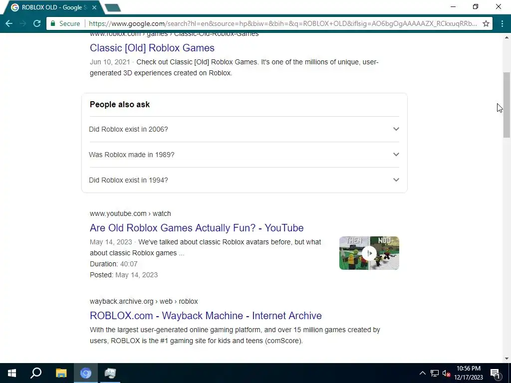Reload the Google search page
This screenshot has height=383, width=511.
click(37, 23)
